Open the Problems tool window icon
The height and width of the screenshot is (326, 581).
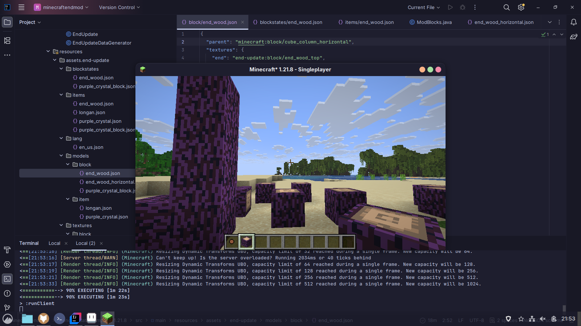[7, 293]
